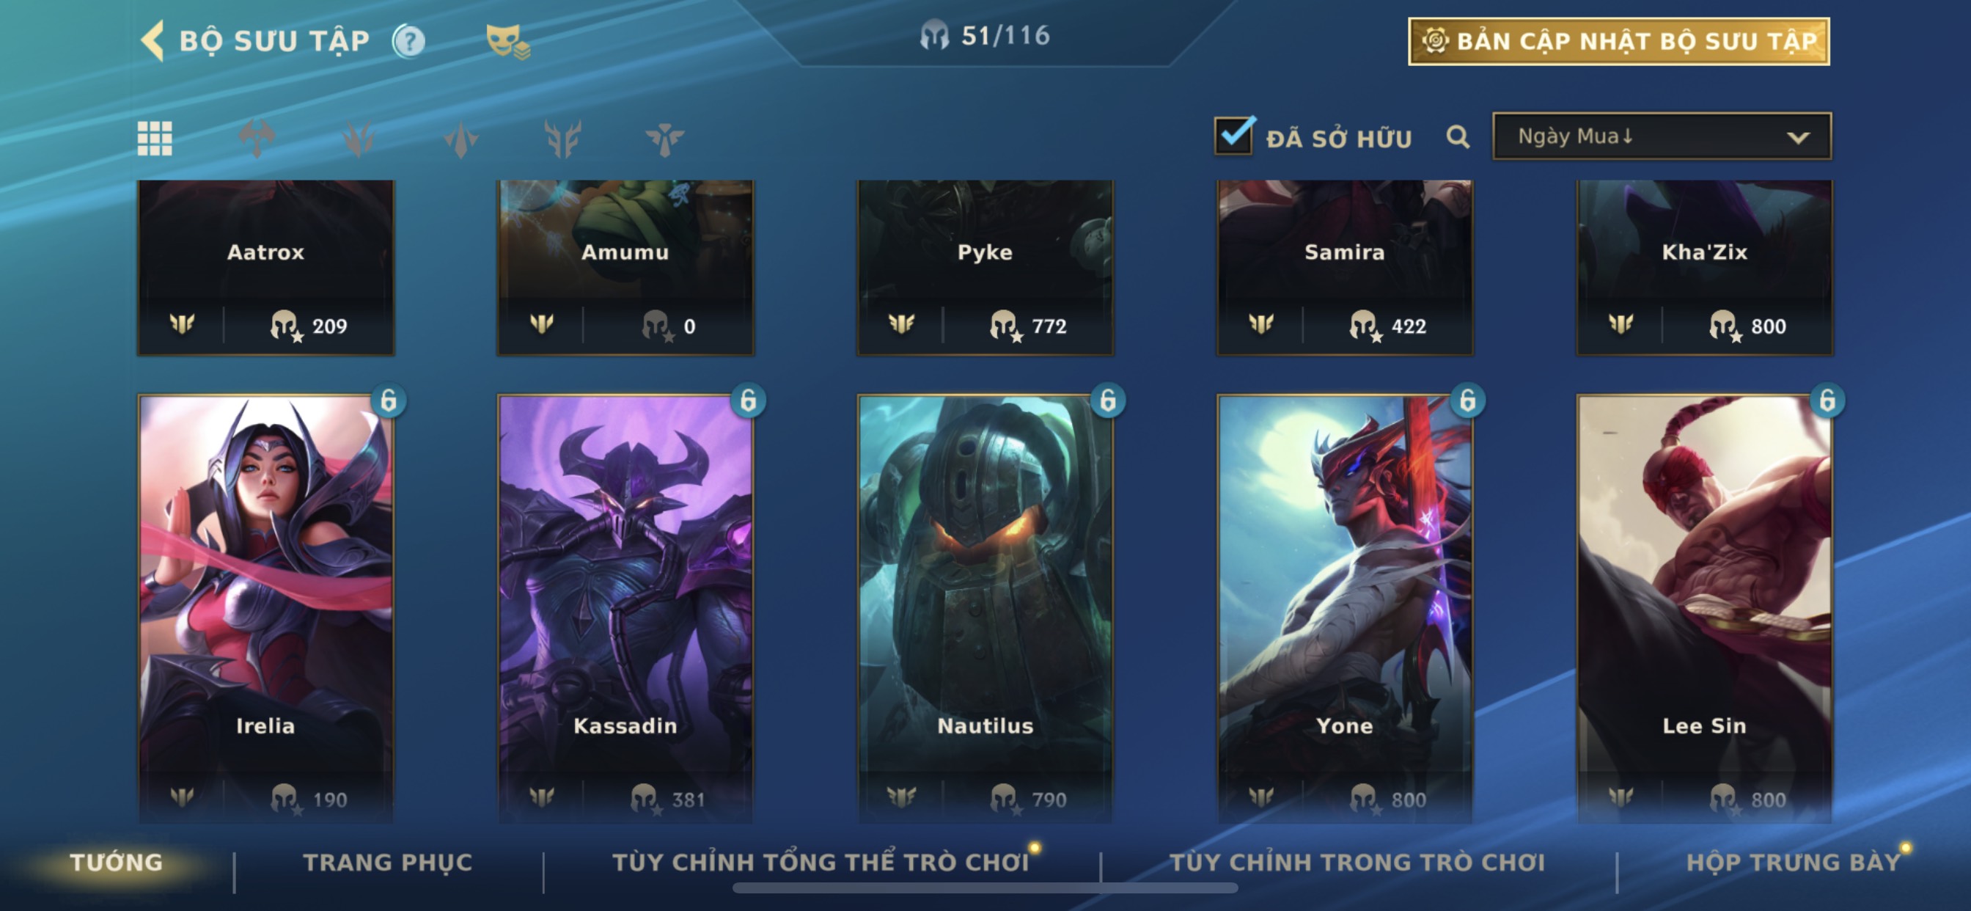Open the help question mark icon
The image size is (1971, 911).
coord(408,41)
